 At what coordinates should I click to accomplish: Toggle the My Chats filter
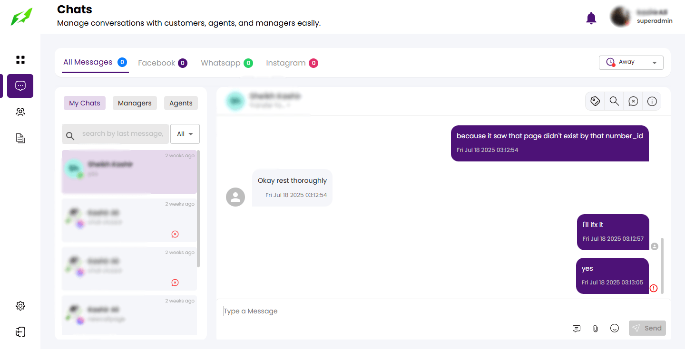coord(85,103)
